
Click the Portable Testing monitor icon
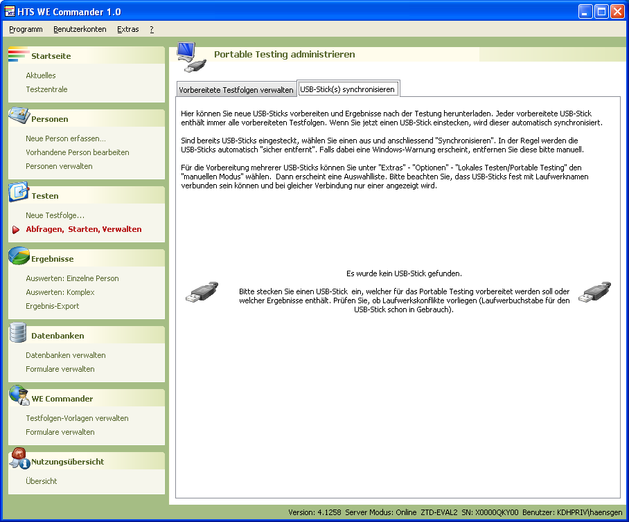point(190,57)
